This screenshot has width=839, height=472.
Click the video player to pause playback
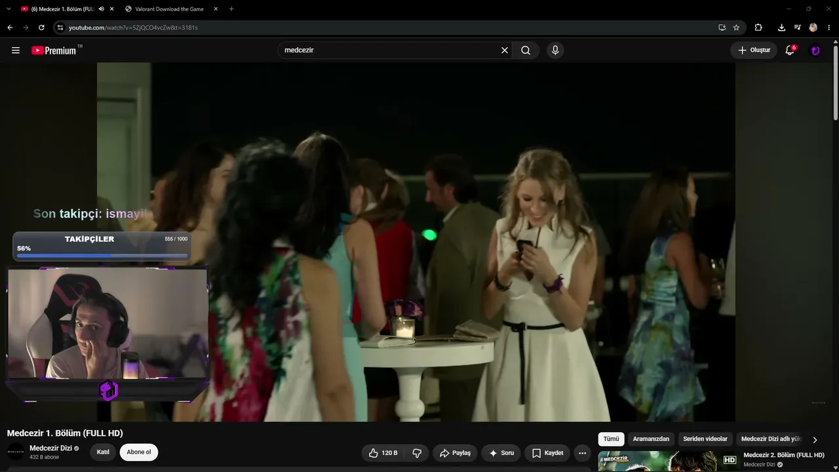[x=416, y=242]
